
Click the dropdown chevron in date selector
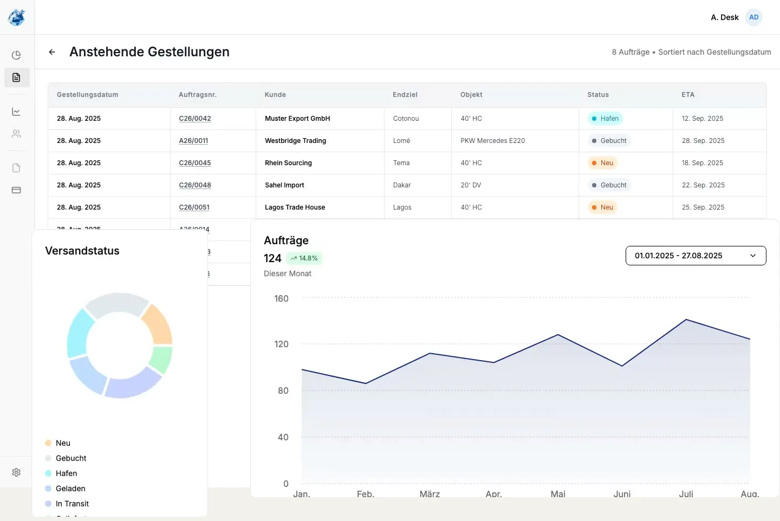pyautogui.click(x=753, y=256)
